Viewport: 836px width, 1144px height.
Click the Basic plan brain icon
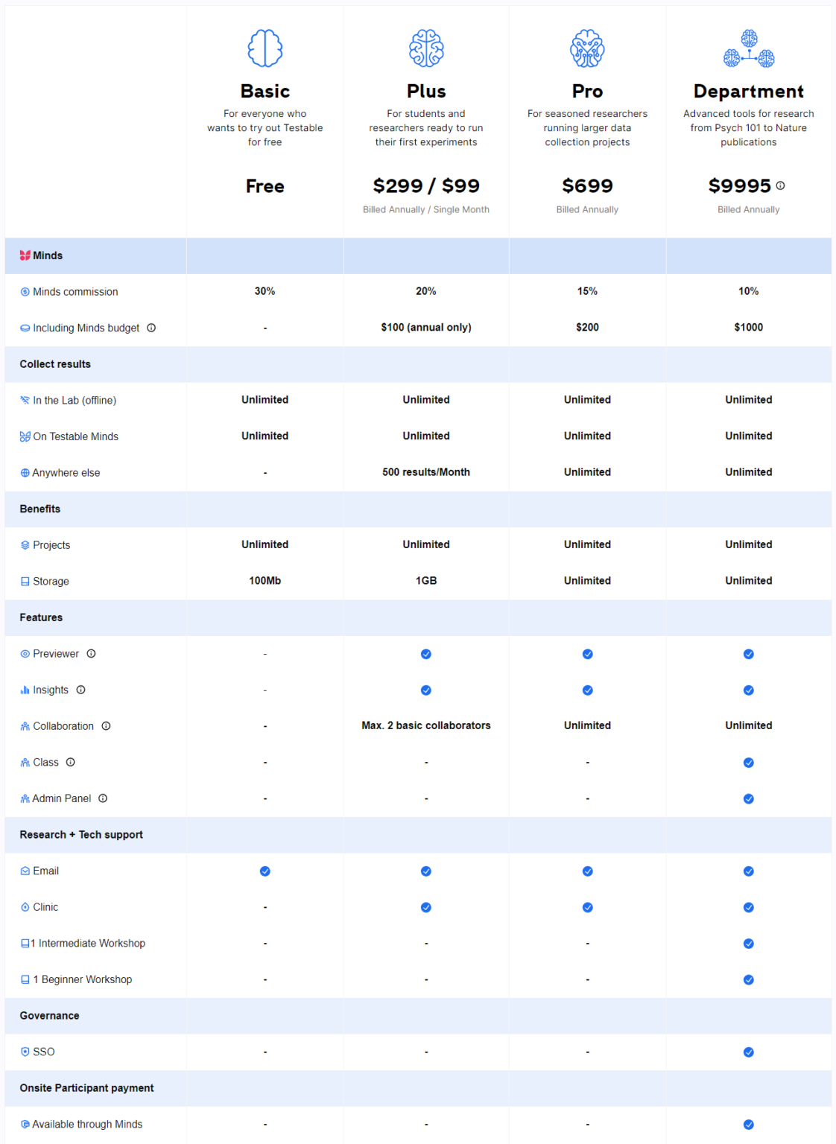click(x=265, y=48)
